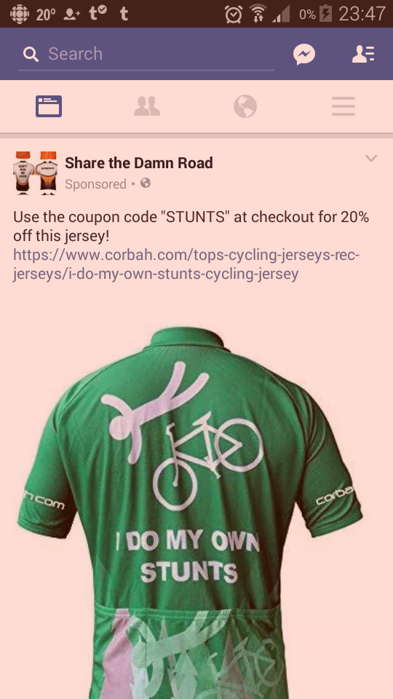This screenshot has height=699, width=393.
Task: Open the Notifications globe tab
Action: click(245, 106)
